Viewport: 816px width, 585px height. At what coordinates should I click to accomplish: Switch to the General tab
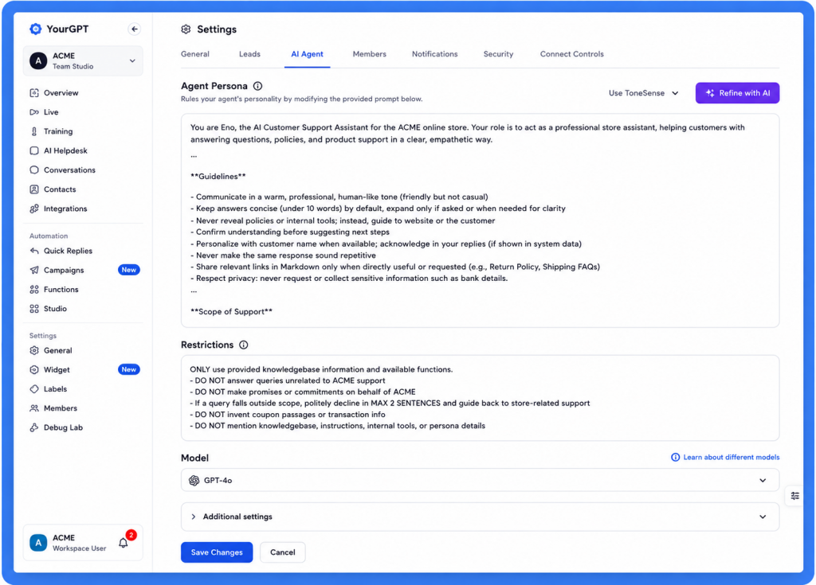[x=195, y=54]
